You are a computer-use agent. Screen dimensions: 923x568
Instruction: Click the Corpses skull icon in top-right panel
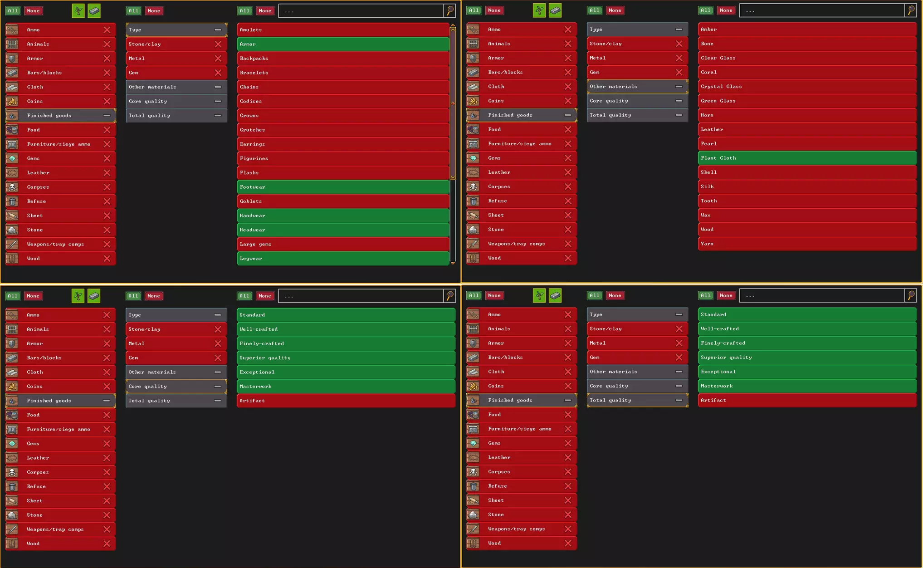pyautogui.click(x=473, y=186)
